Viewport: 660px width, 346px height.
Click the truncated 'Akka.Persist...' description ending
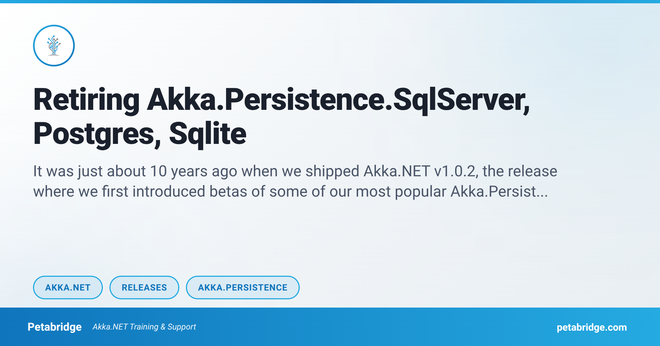499,191
